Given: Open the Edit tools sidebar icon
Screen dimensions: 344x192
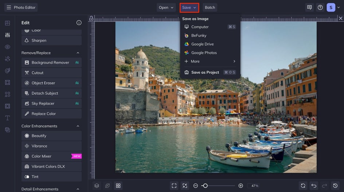Looking at the screenshot, I should [x=7, y=35].
